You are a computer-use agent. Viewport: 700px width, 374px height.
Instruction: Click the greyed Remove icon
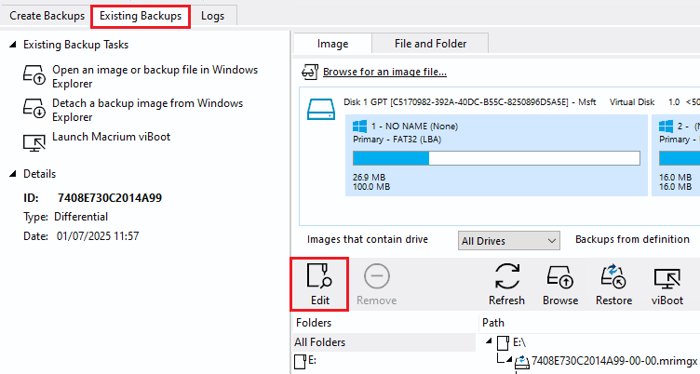[x=377, y=284]
